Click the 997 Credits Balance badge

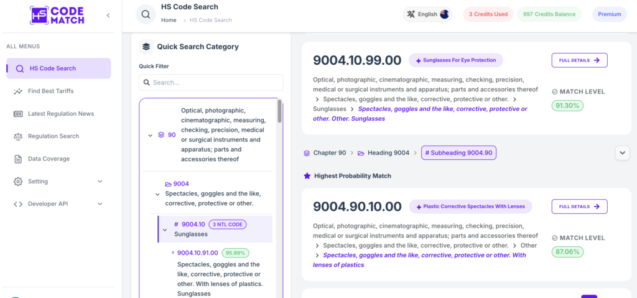coord(549,14)
